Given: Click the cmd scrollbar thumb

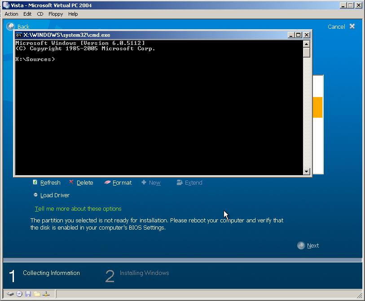Looking at the screenshot, I should 306,52.
